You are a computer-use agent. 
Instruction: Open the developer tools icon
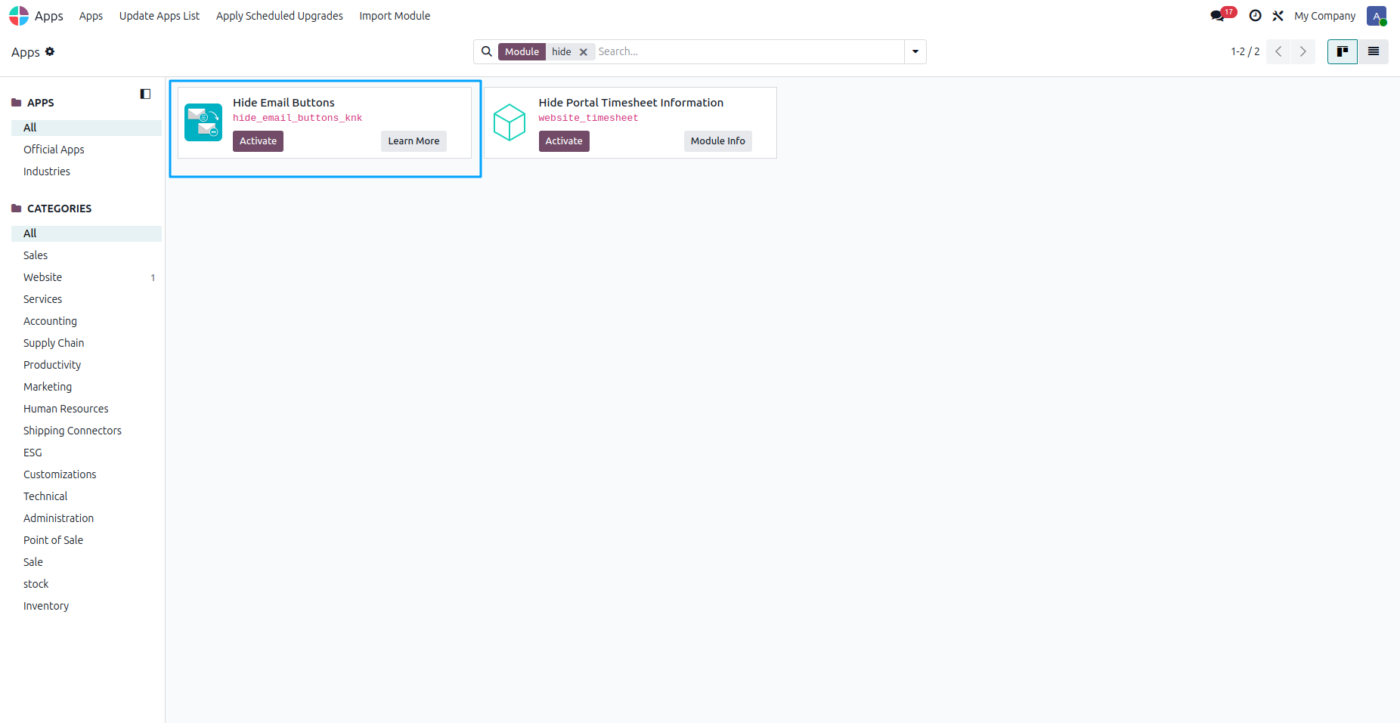click(x=1278, y=16)
